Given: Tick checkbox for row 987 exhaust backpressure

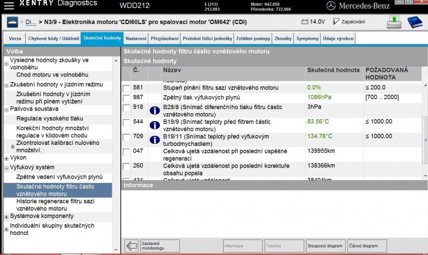Looking at the screenshot, I should coord(126,98).
